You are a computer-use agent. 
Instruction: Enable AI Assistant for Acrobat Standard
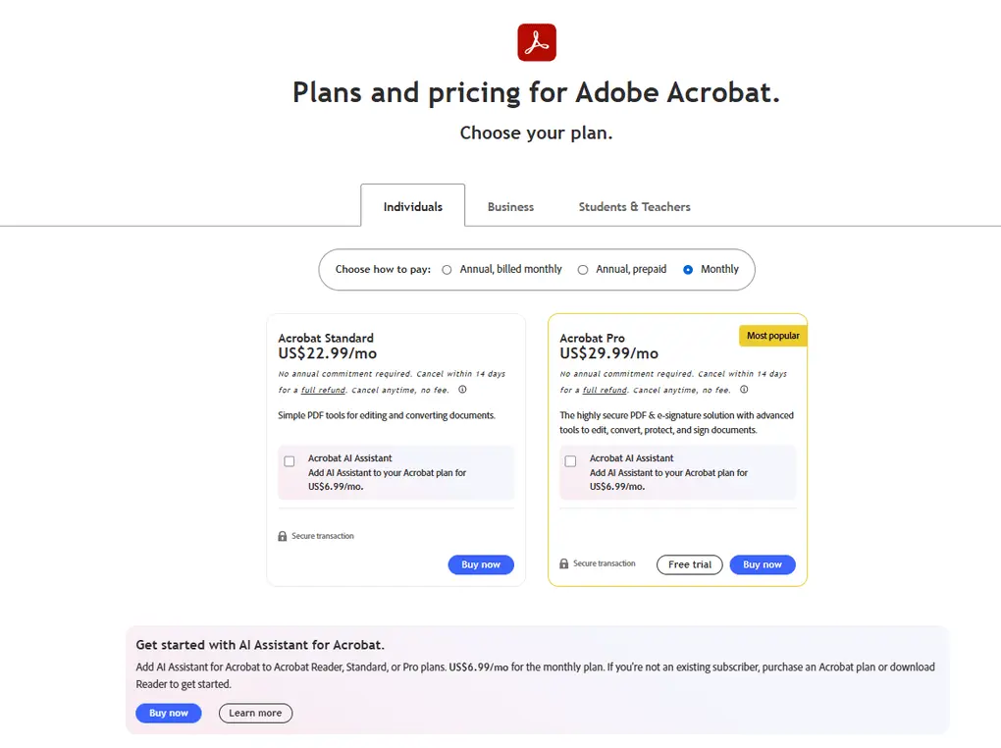tap(289, 460)
